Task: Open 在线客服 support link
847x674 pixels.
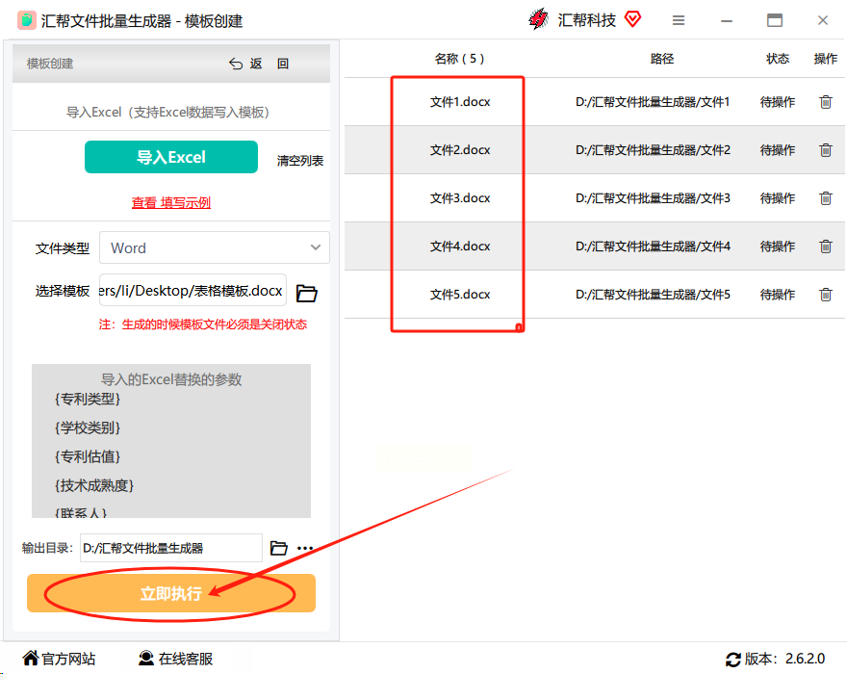Action: click(x=175, y=659)
